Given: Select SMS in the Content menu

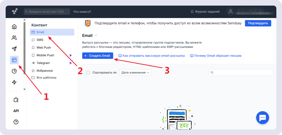Looking at the screenshot, I should coord(40,40).
